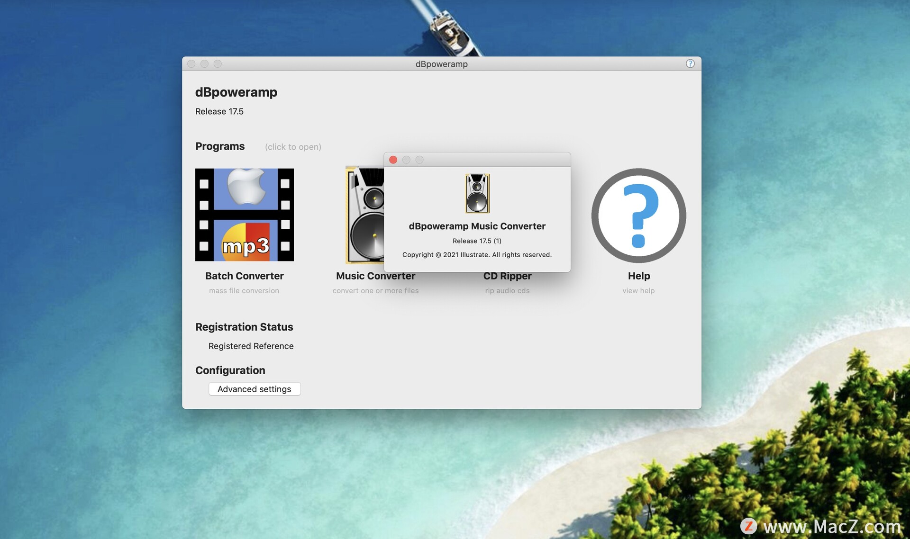Viewport: 910px width, 539px height.
Task: Open the Music Converter speaker icon
Action: pos(365,215)
